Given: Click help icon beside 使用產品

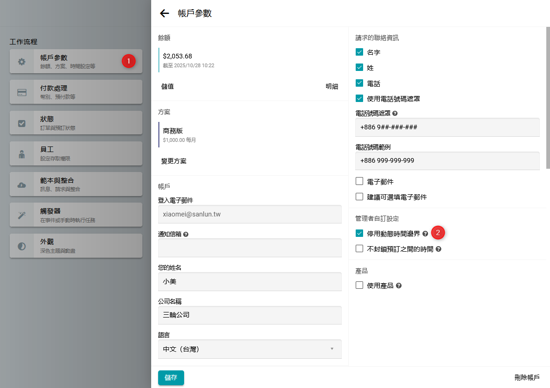Looking at the screenshot, I should [x=399, y=286].
